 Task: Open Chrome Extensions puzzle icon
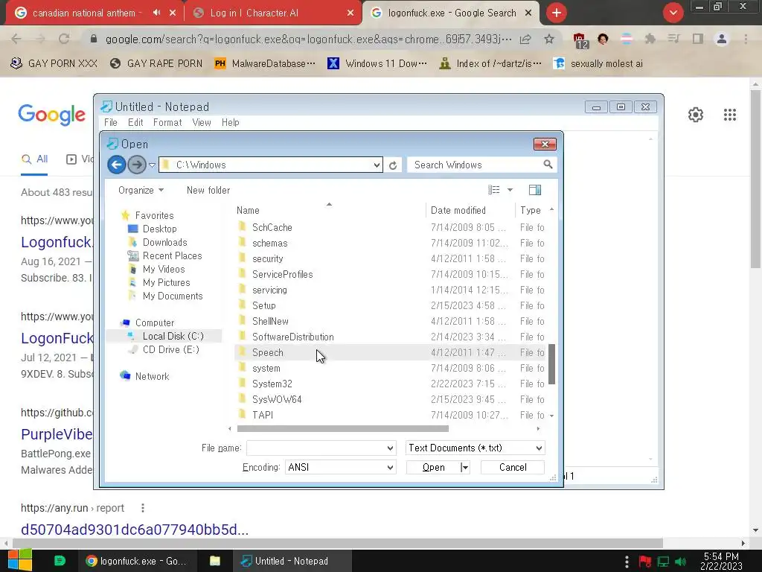click(x=650, y=39)
